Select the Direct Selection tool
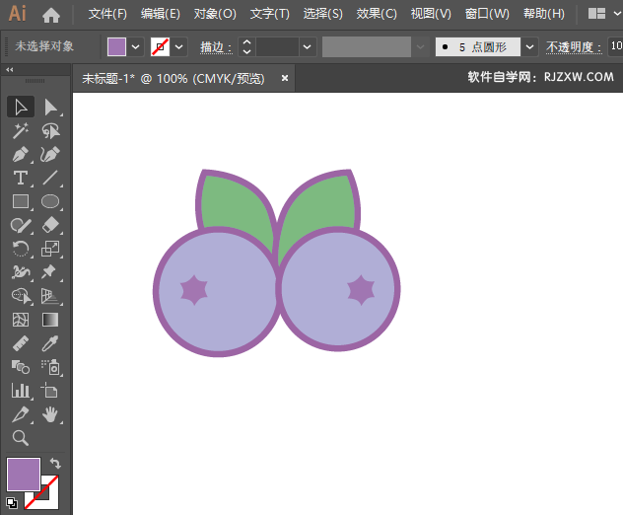The width and height of the screenshot is (623, 515). tap(51, 107)
